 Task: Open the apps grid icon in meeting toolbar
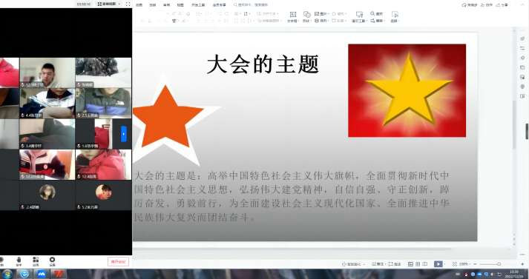[x=36, y=261]
